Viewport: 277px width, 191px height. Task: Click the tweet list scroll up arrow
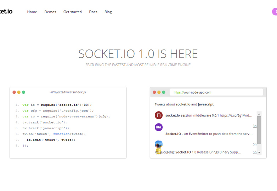259,114
